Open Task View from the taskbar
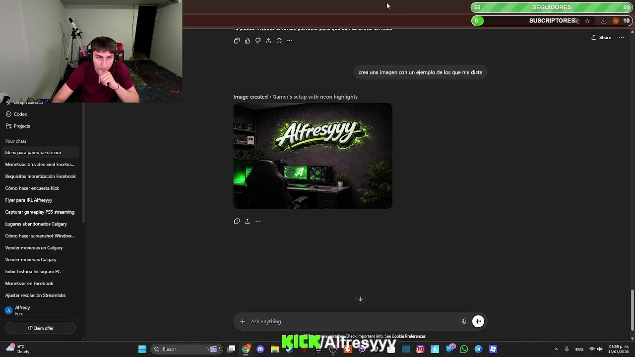 pos(231,349)
